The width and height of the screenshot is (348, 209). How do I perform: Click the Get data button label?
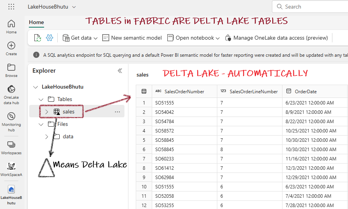(x=81, y=38)
